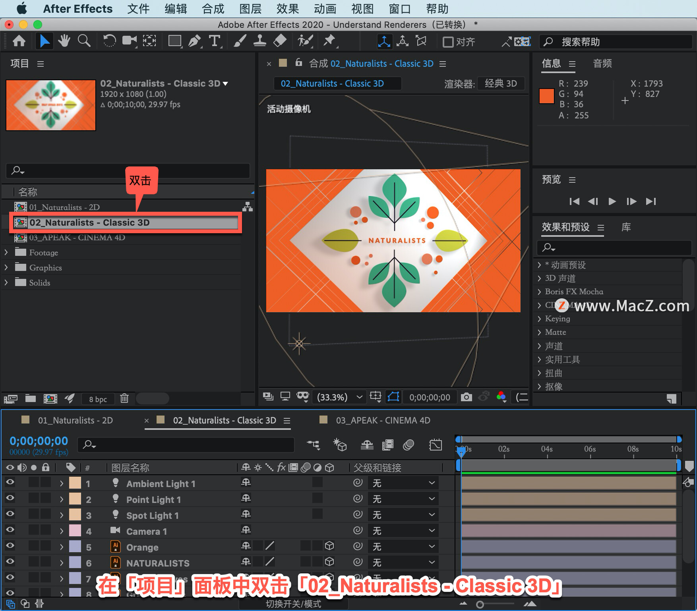Screen dimensions: 697x611
Task: Expand the Solids folder
Action: click(x=6, y=282)
